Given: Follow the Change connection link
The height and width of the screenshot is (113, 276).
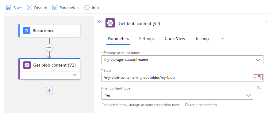Looking at the screenshot, I should point(201,105).
